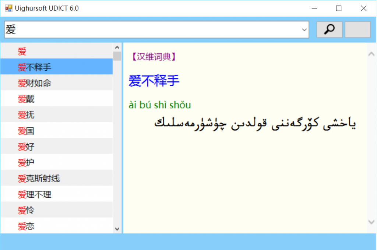This screenshot has height=250, width=377.
Task: Select the entry 爱克斯射线
Action: click(x=57, y=178)
